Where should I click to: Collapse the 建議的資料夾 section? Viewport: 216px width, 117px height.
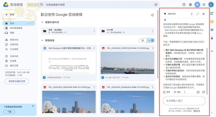click(42, 22)
